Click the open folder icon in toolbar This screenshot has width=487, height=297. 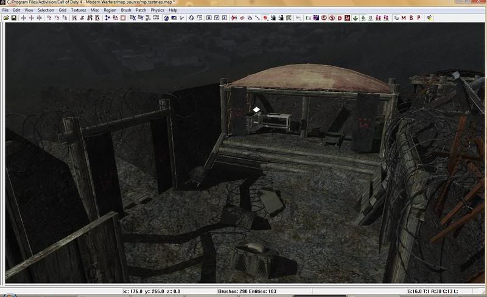(x=6, y=18)
